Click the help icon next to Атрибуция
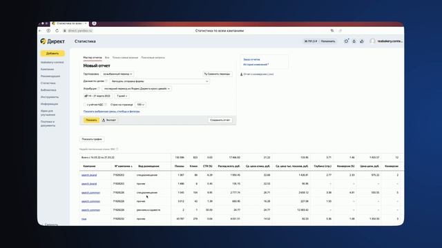Screen dimensions: 442x248 point(99,89)
